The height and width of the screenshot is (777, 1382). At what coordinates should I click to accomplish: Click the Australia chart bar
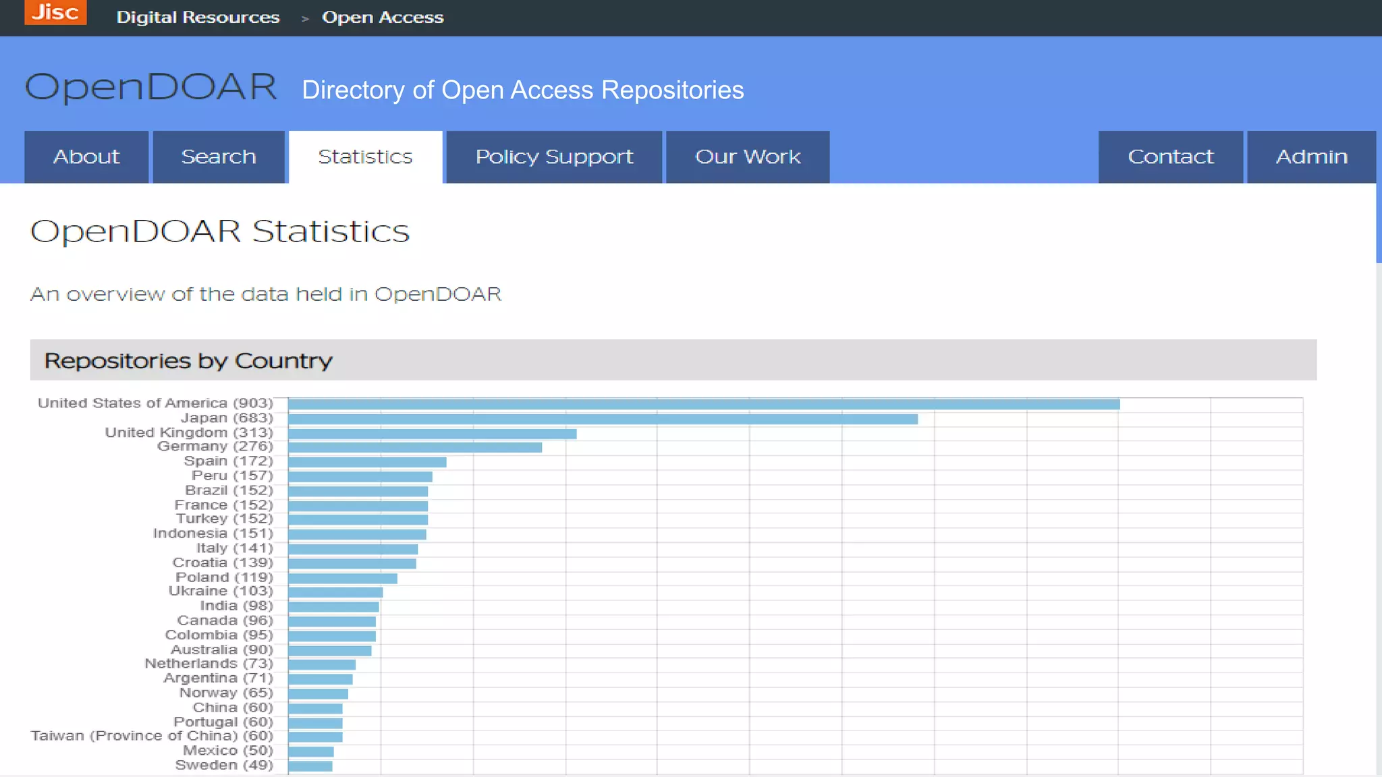(x=329, y=651)
